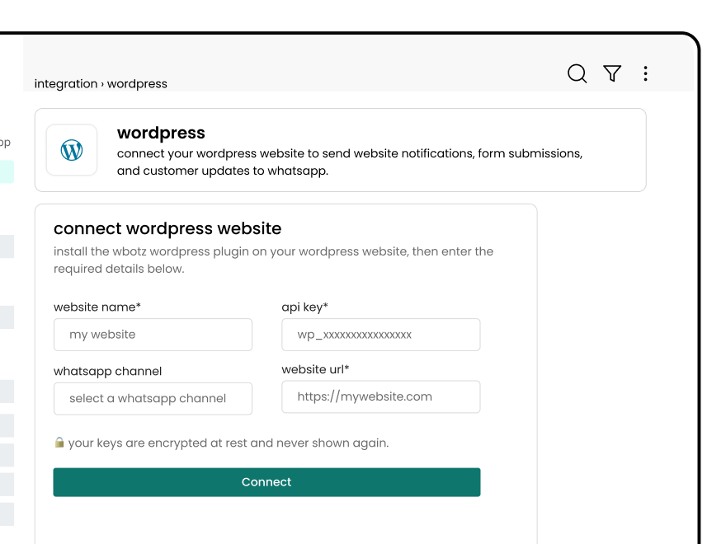Click the 'website url*' label
The height and width of the screenshot is (544, 726).
click(315, 369)
